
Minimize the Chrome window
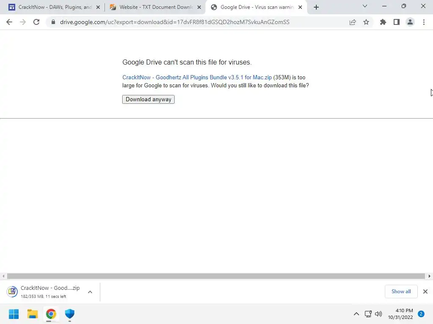coord(384,6)
